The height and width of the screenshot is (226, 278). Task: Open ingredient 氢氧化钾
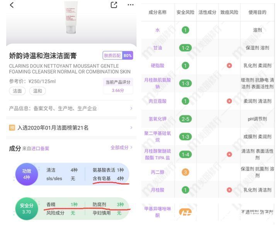coord(158,119)
